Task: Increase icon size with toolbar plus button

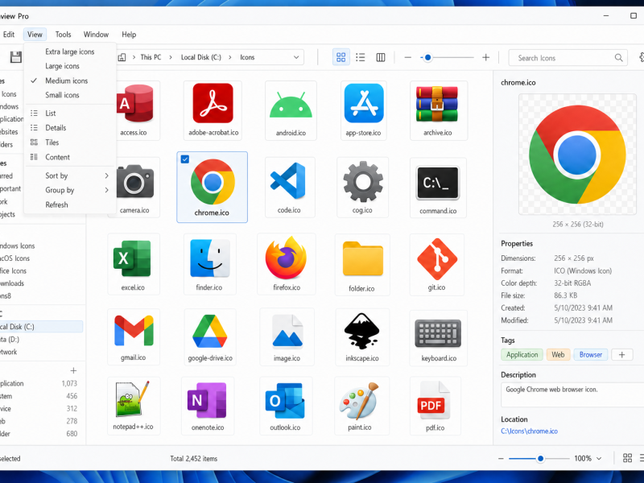Action: coord(485,57)
